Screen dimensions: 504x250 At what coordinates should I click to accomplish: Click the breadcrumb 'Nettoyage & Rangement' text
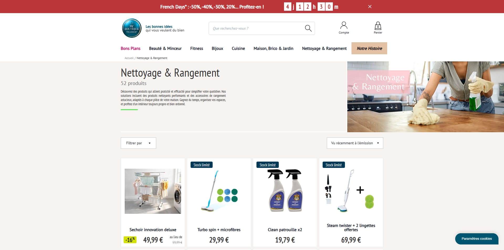pyautogui.click(x=152, y=58)
